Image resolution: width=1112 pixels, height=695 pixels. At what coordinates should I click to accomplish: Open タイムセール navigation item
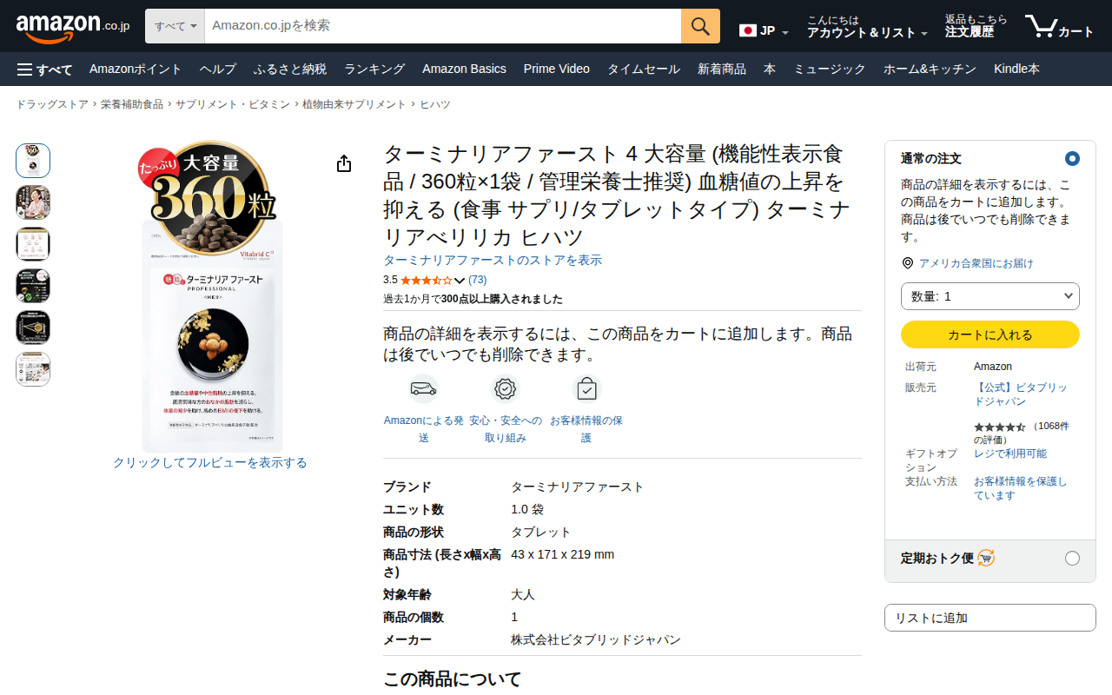(x=644, y=69)
